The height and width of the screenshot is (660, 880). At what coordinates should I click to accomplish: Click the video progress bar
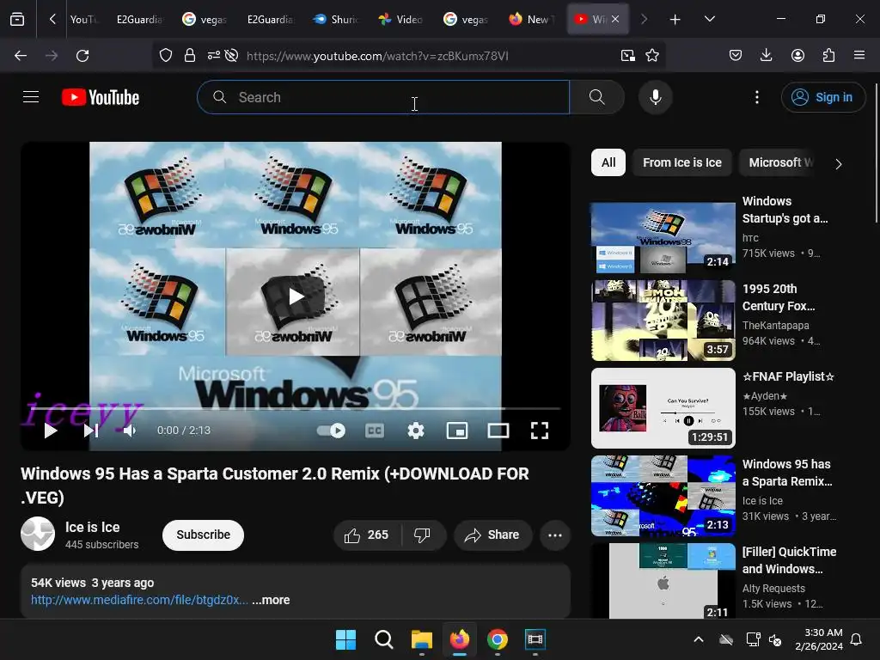pos(296,408)
